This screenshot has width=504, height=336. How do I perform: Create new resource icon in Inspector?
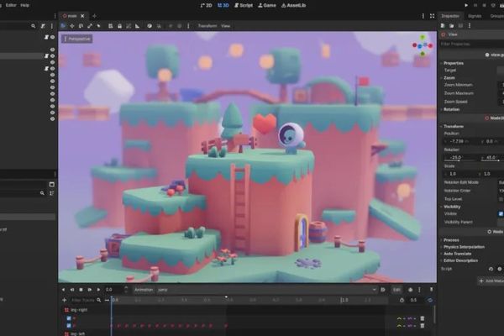[x=443, y=26]
